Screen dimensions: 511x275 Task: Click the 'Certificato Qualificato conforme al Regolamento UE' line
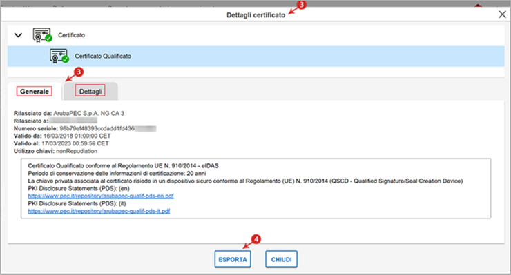[x=123, y=166]
